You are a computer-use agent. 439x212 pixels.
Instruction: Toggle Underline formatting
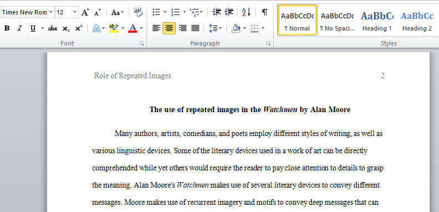coord(33,28)
